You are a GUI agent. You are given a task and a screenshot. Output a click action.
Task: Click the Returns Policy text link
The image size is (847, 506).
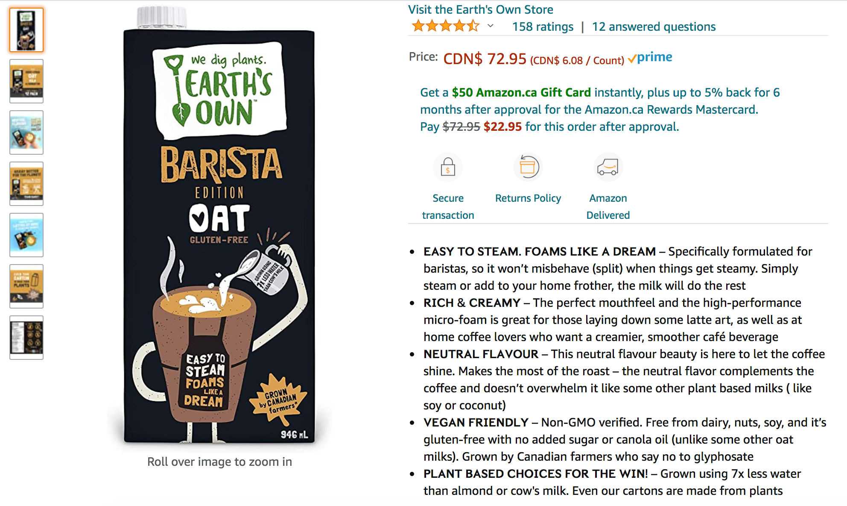(x=528, y=198)
